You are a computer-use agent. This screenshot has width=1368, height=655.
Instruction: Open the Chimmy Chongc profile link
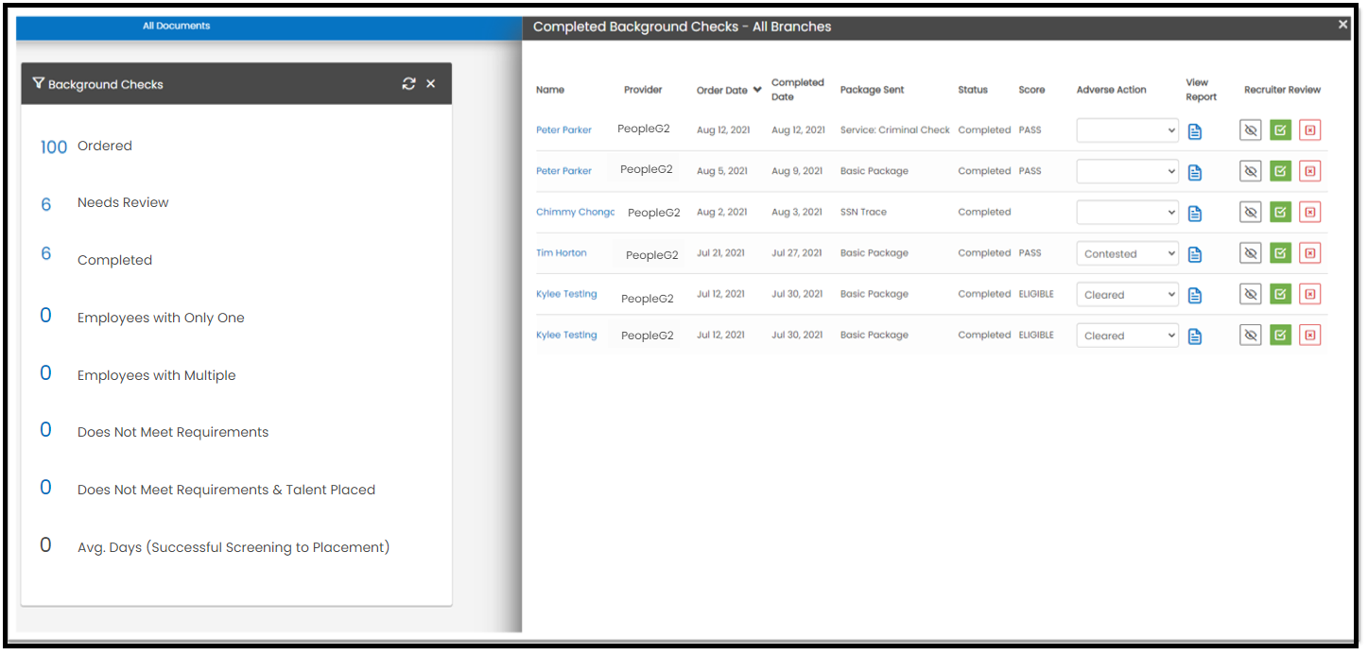click(575, 212)
